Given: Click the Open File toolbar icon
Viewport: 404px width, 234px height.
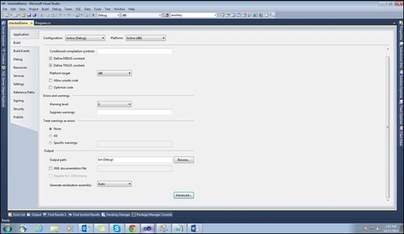Looking at the screenshot, I should pyautogui.click(x=24, y=15).
